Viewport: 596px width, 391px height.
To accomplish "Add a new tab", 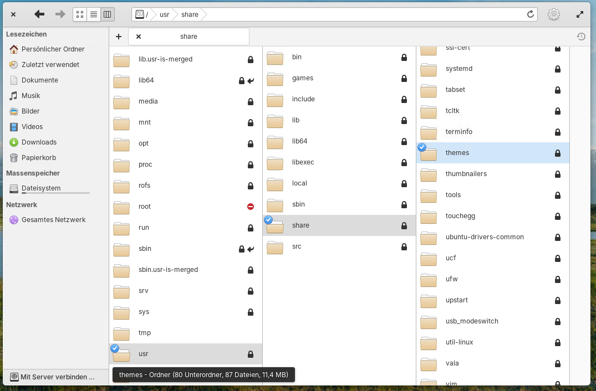I will click(119, 37).
